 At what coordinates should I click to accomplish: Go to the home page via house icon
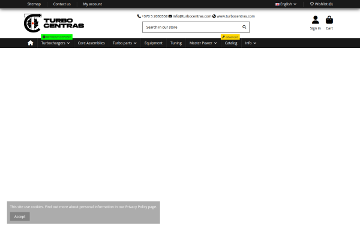click(x=31, y=43)
